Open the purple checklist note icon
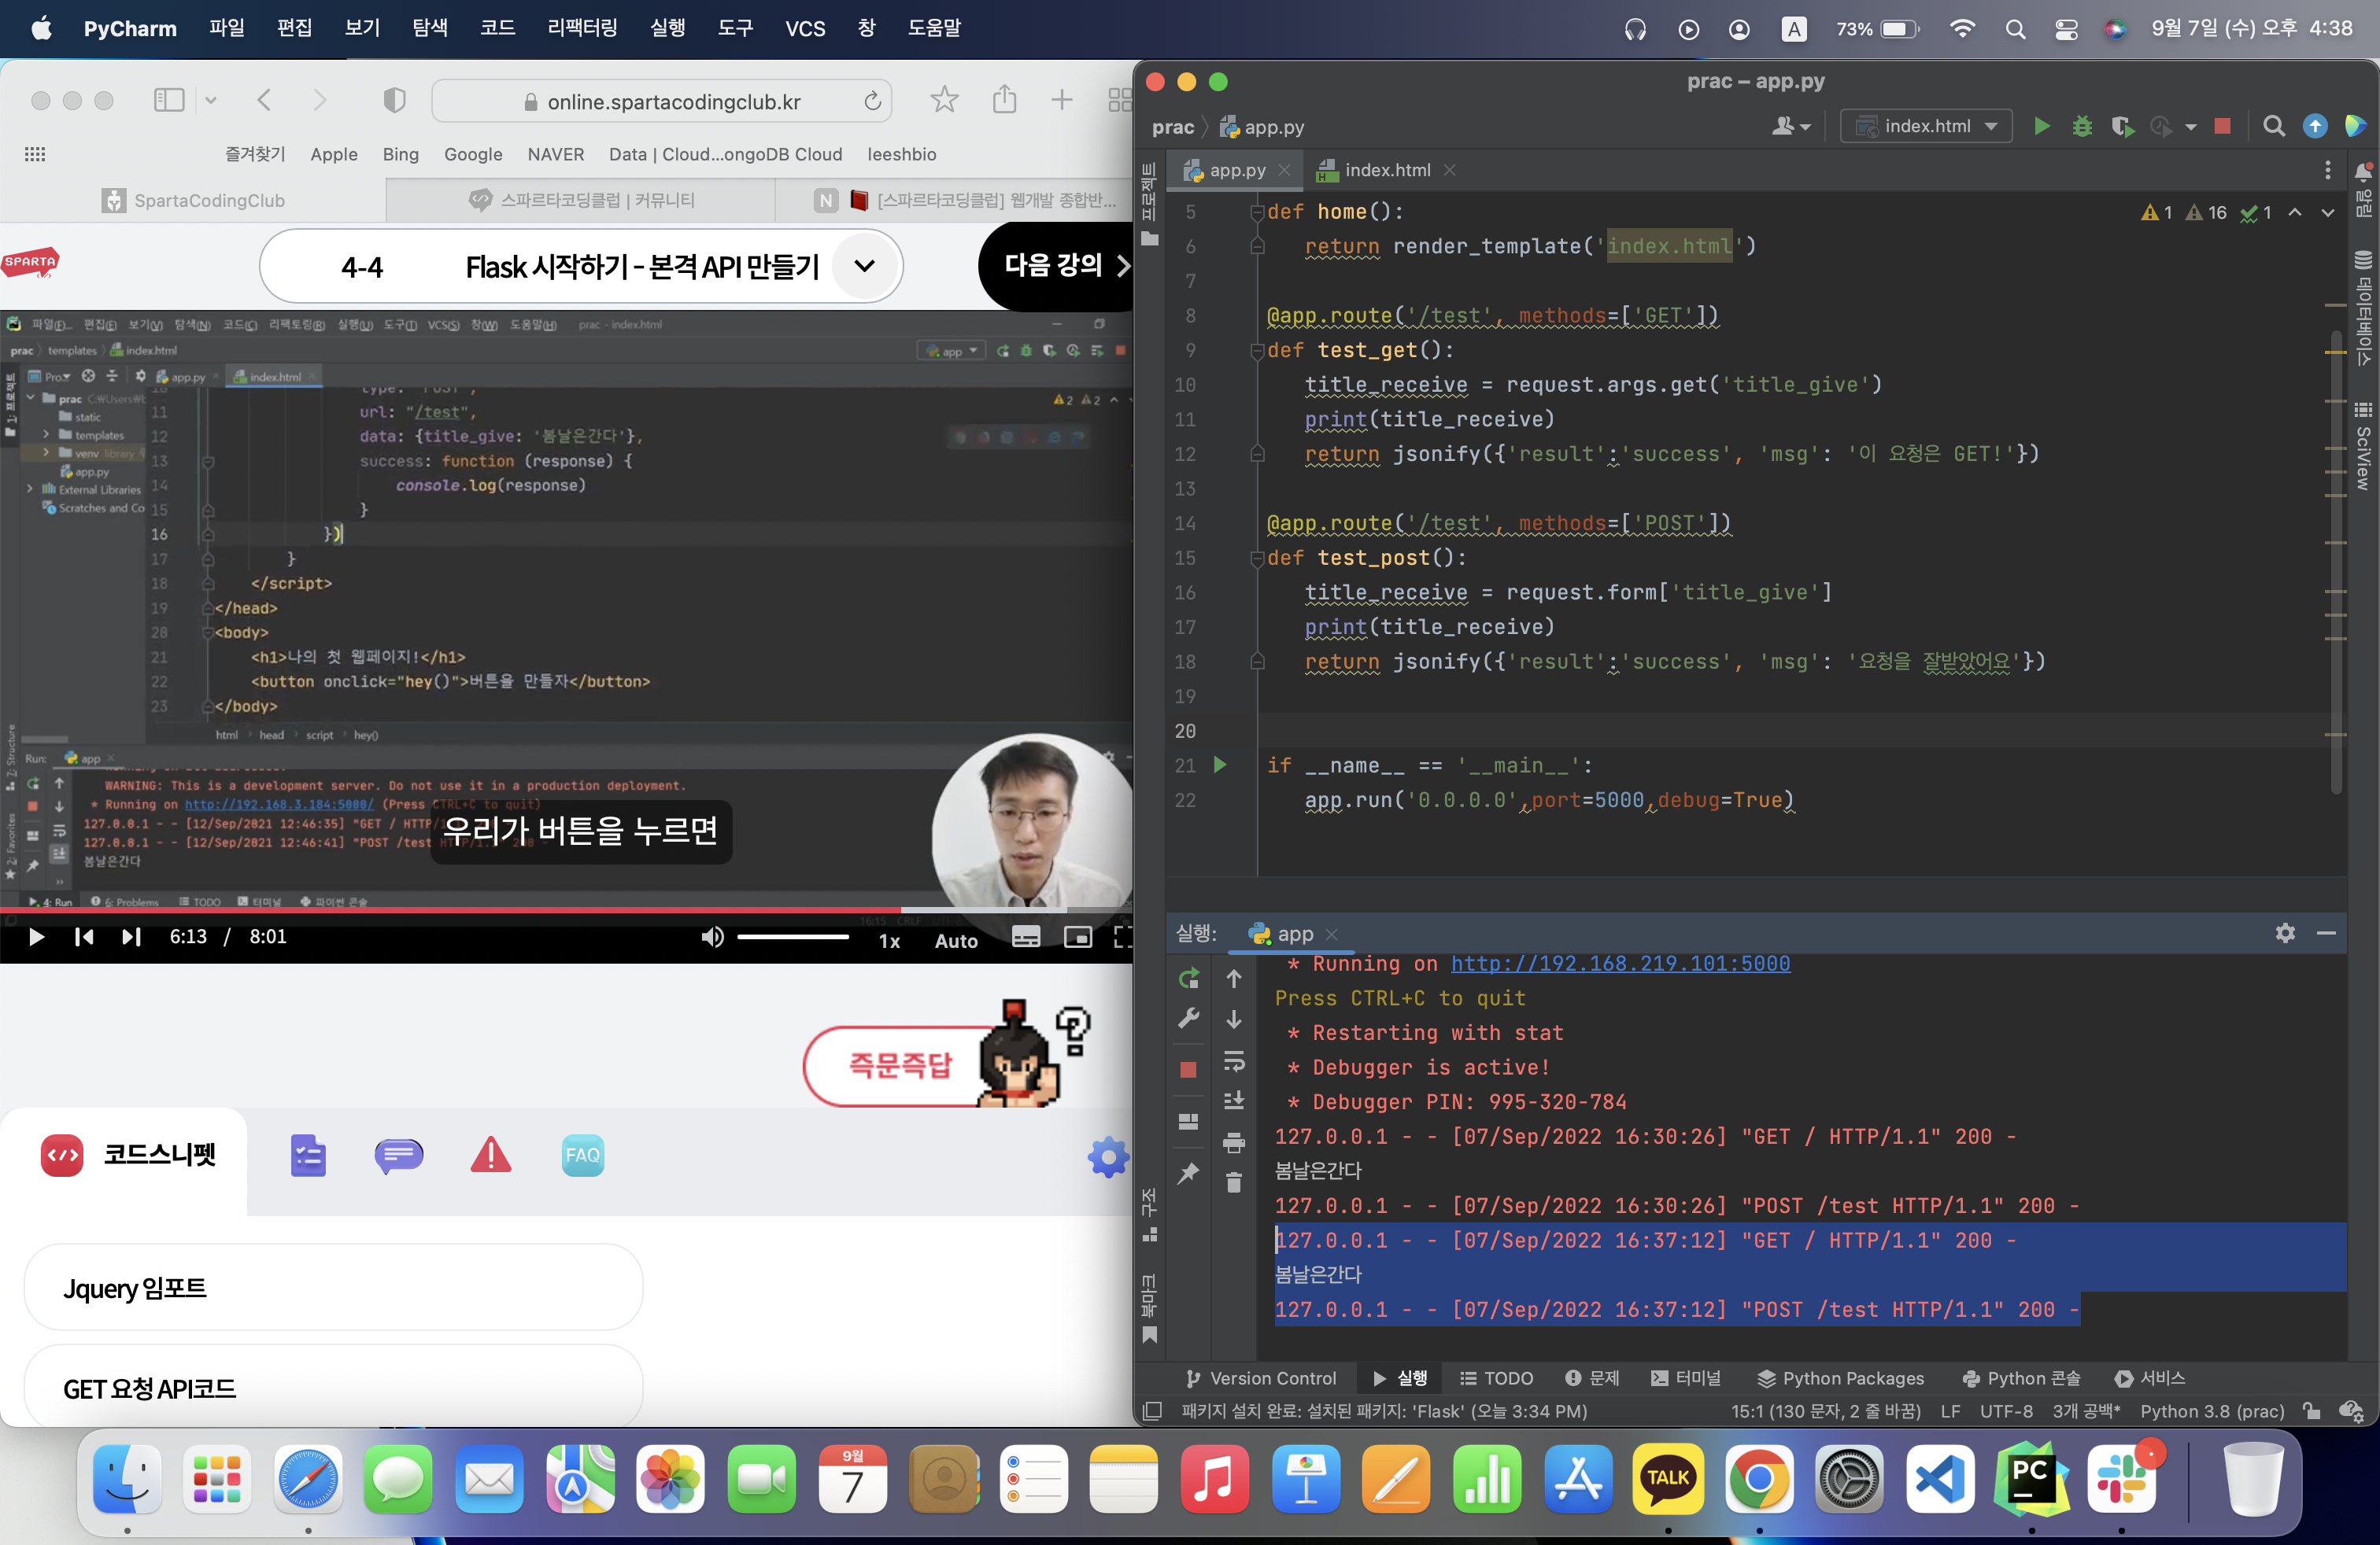 coord(308,1156)
